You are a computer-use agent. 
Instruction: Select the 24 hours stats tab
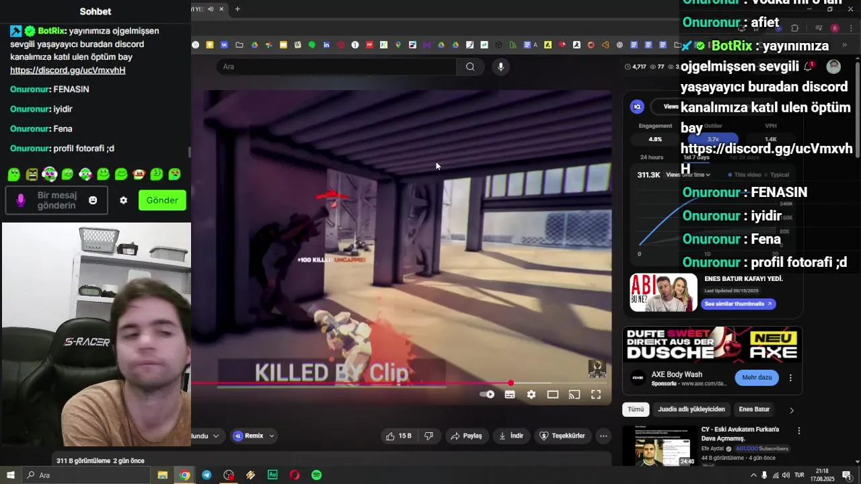[x=652, y=157]
